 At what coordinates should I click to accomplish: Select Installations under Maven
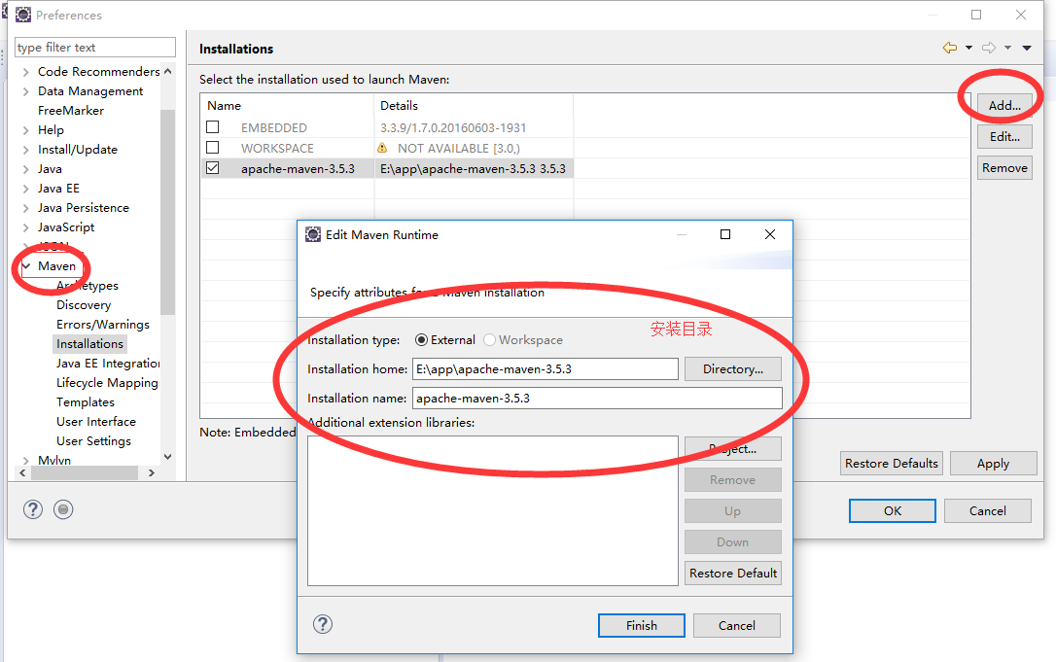coord(89,344)
